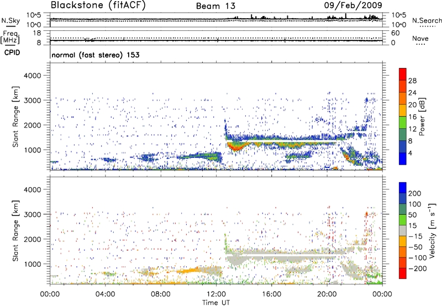Click the date "09/Feb/2009"
The image size is (442, 306).
point(353,6)
